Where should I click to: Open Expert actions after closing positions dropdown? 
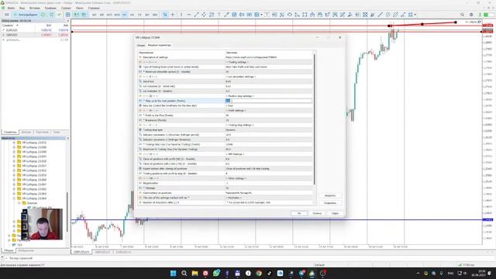click(268, 169)
